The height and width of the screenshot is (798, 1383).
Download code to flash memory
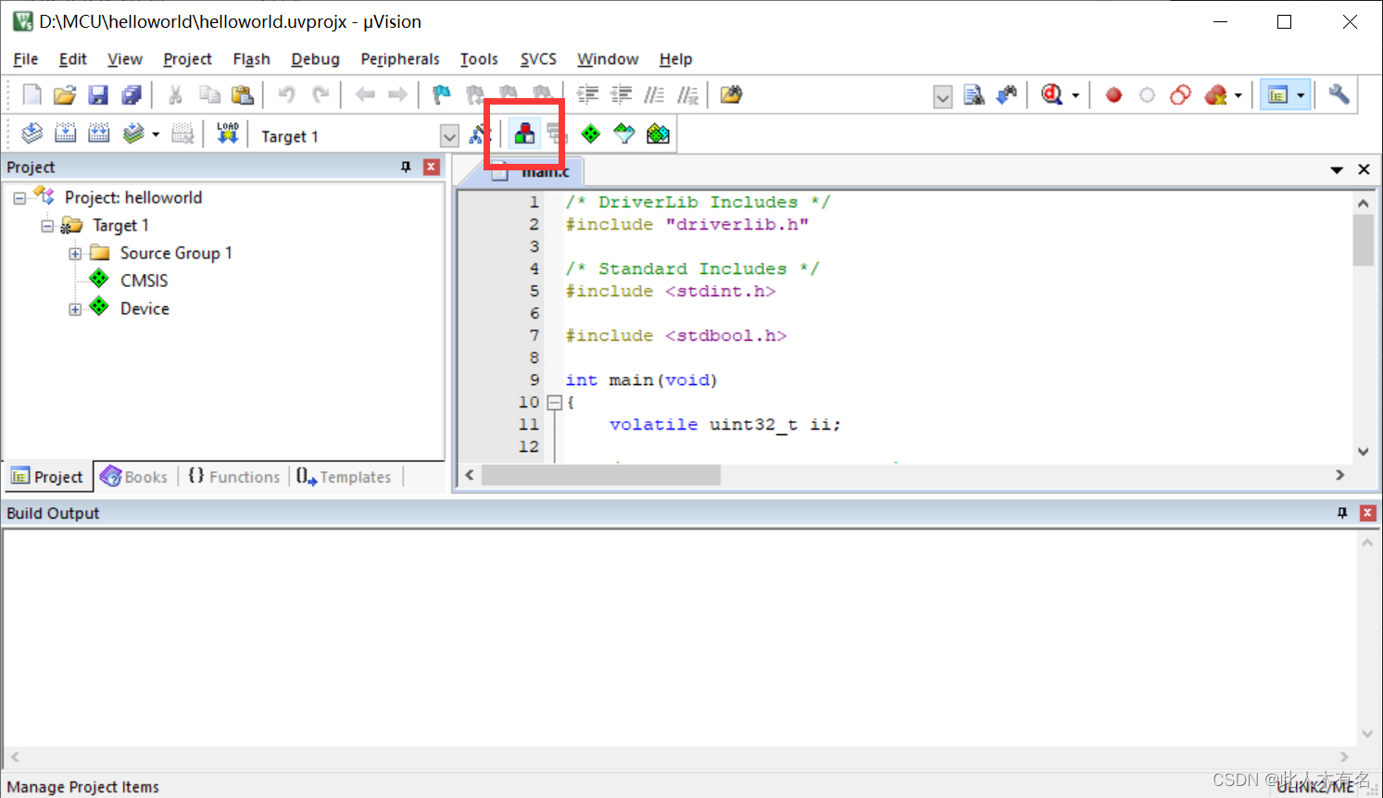point(227,132)
